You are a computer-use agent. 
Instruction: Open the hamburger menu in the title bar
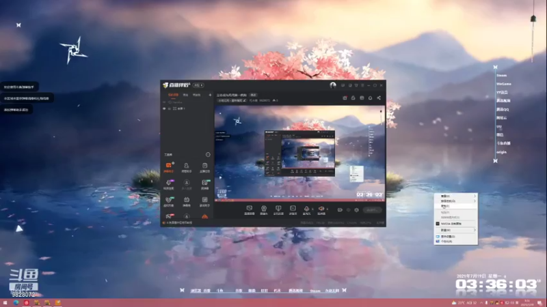click(x=362, y=85)
